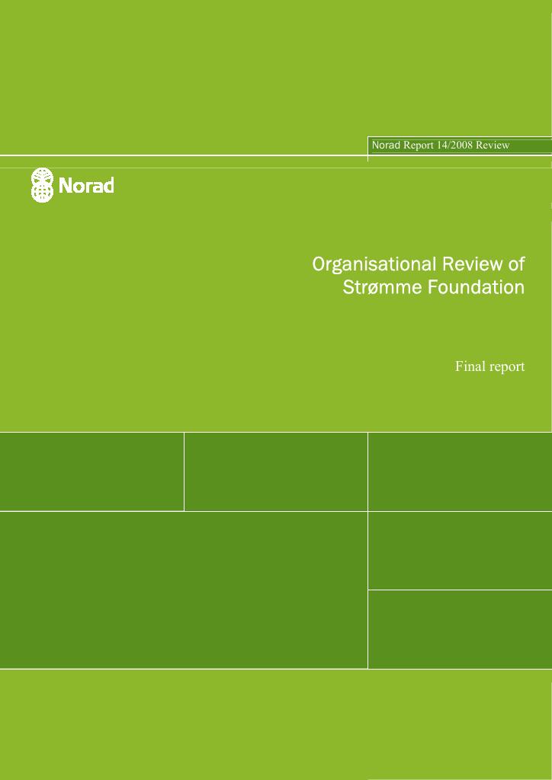Click the large wide dark green rectangle

coord(184,590)
